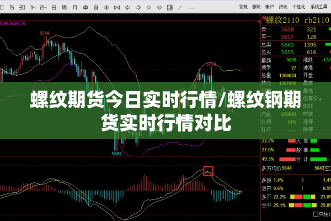This screenshot has height=221, width=331.
Task: Click the 总买 price 5655
Action: click(287, 52)
